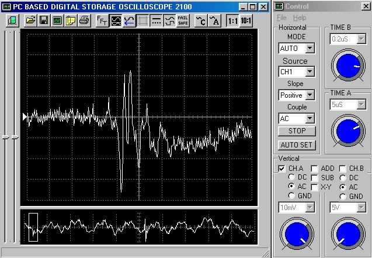Viewport: 372px width, 258px height.
Task: Open the Help menu in Control window
Action: (299, 18)
